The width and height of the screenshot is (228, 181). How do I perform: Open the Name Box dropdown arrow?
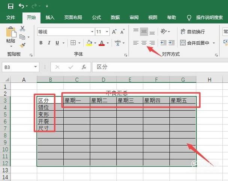tap(35, 67)
